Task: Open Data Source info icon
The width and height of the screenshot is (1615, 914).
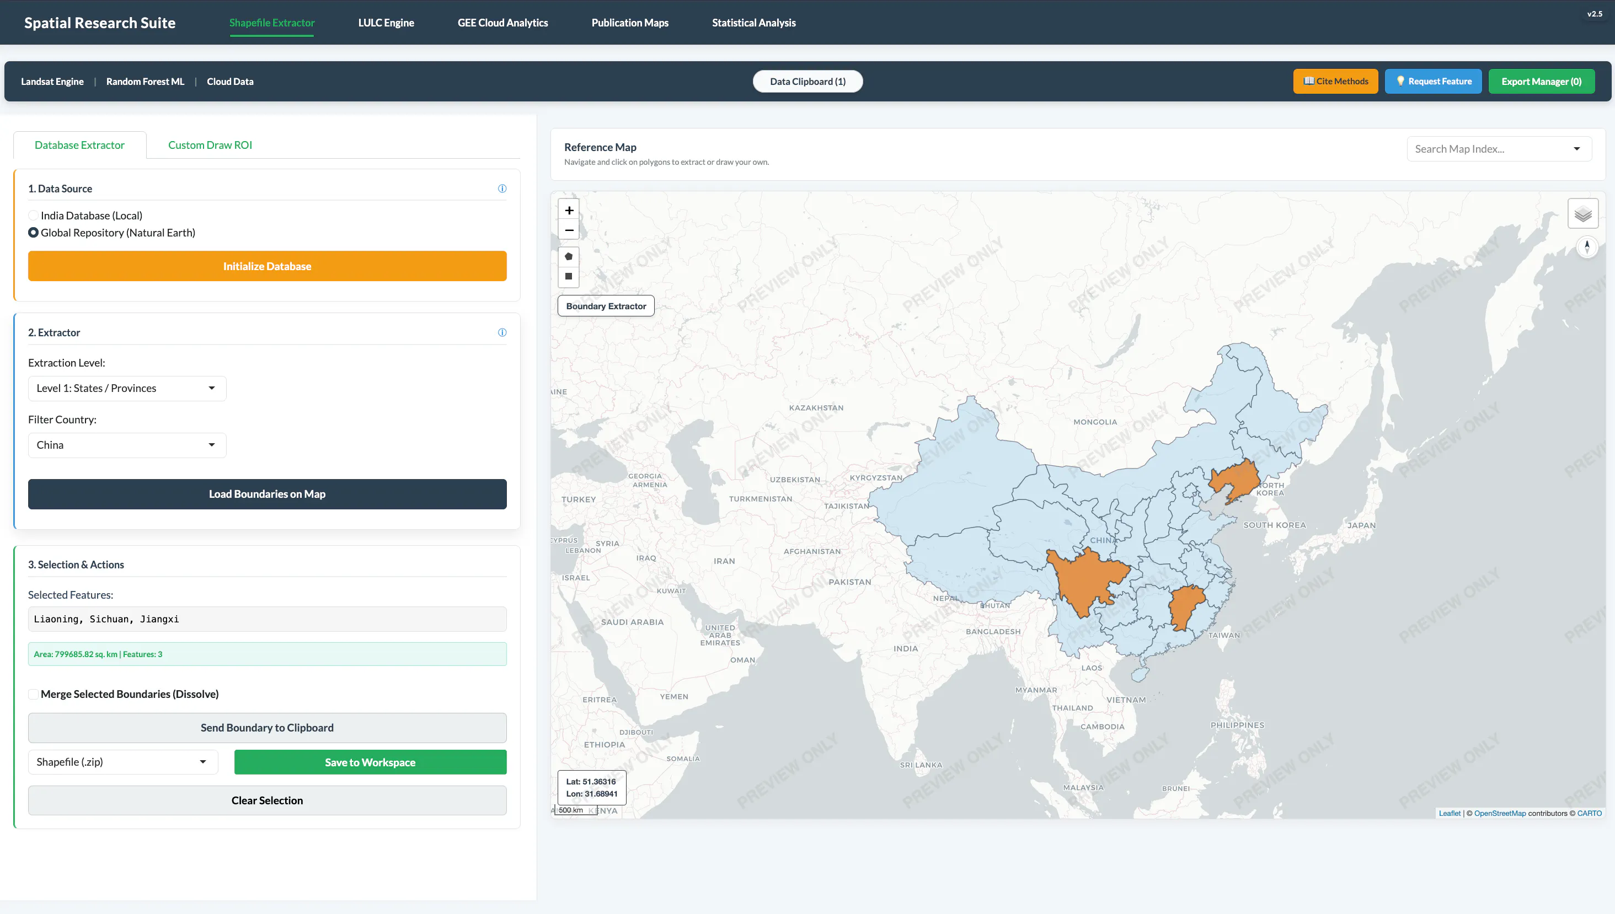Action: [502, 189]
